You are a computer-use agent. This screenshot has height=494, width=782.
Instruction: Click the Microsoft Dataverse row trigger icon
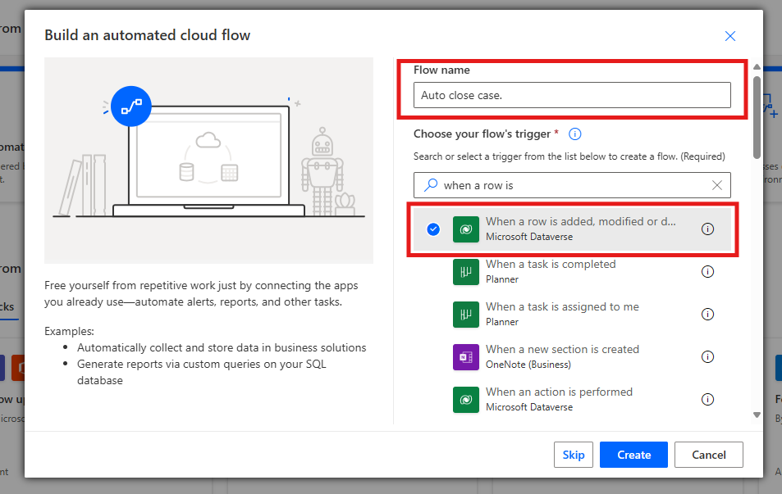point(465,229)
